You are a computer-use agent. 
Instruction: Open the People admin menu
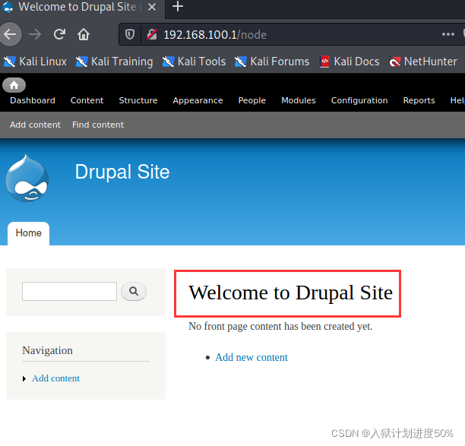[x=252, y=100]
